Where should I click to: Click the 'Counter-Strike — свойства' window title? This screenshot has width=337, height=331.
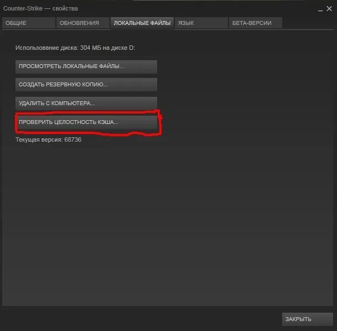40,9
